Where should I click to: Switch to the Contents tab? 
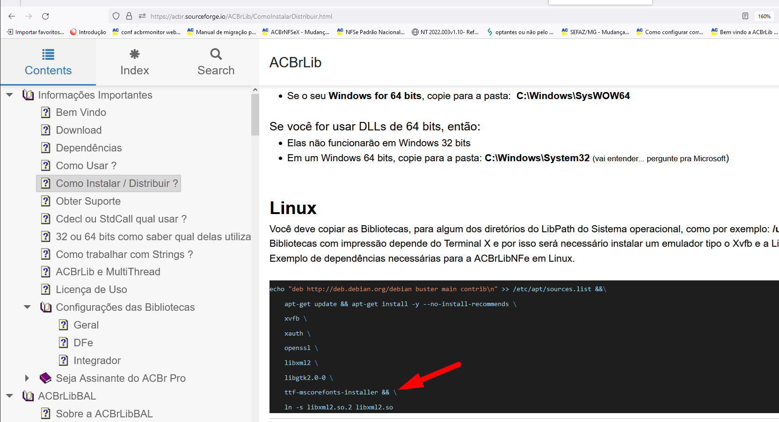click(x=48, y=62)
